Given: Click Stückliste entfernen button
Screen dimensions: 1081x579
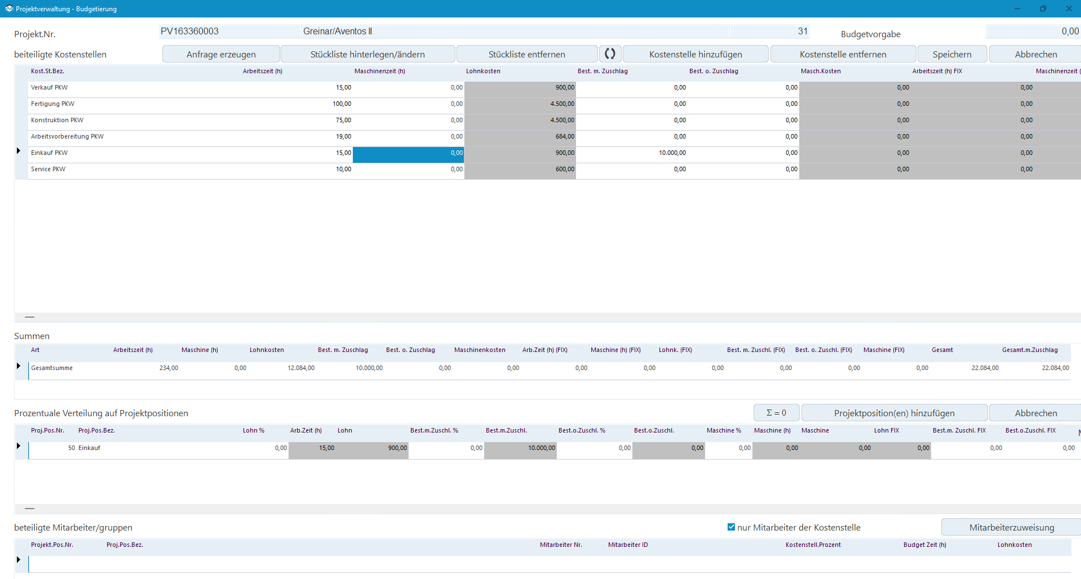Looking at the screenshot, I should (x=526, y=54).
